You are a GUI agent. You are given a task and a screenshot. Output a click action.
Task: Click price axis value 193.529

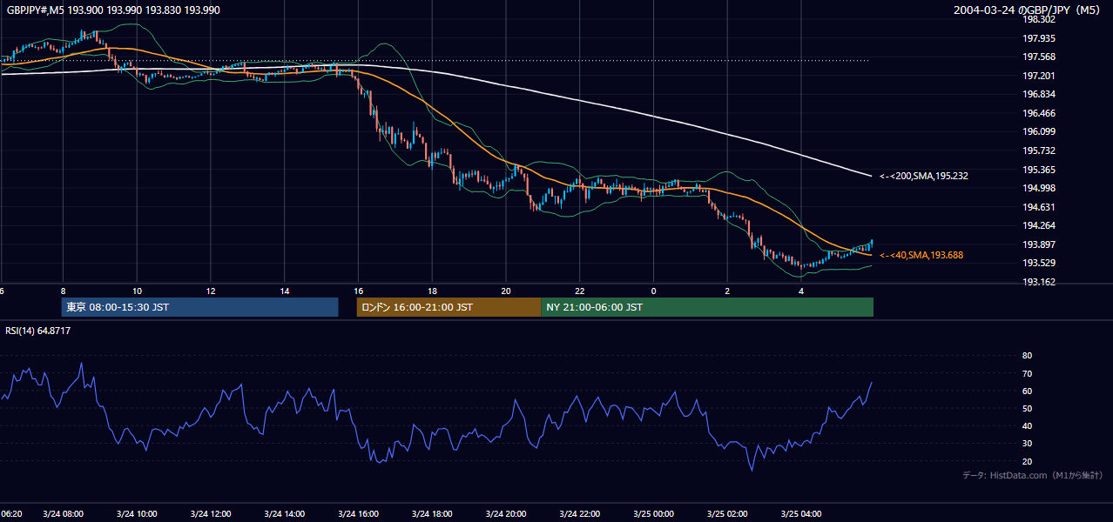(1039, 263)
